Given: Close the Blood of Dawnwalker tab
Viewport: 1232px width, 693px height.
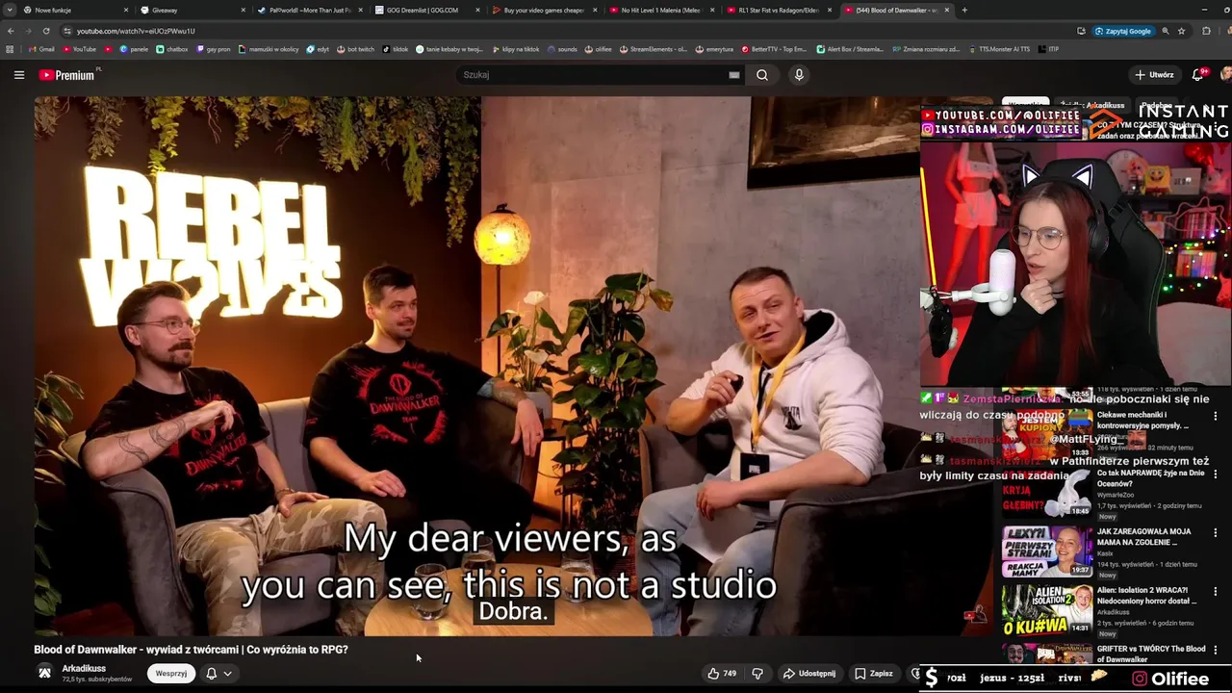Looking at the screenshot, I should tap(947, 10).
